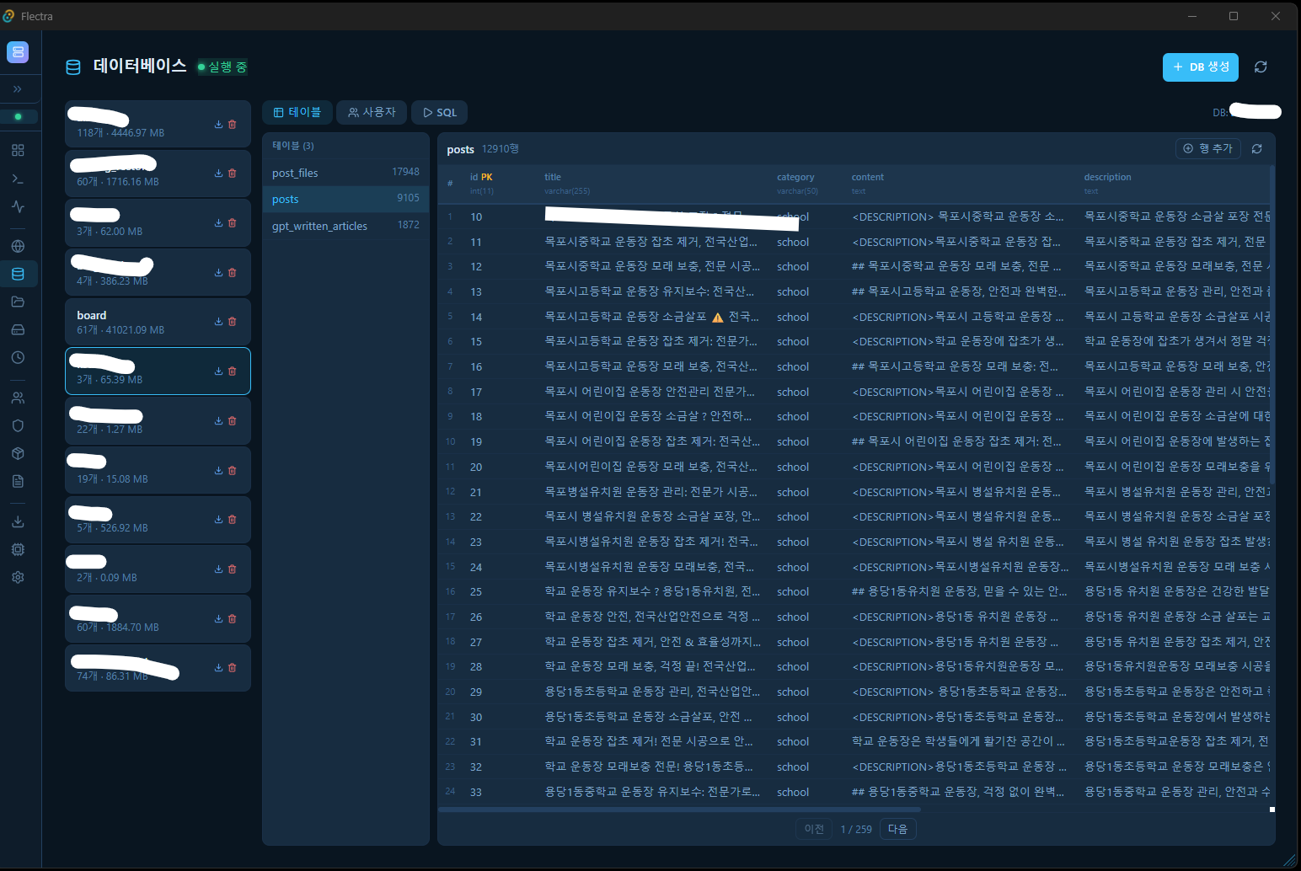
Task: Click the 행 추가 button
Action: (x=1208, y=148)
